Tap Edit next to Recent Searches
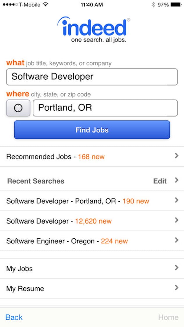 tap(160, 181)
